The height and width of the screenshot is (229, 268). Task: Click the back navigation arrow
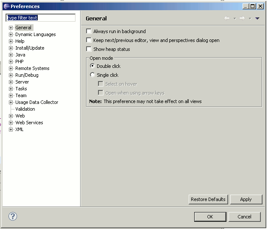[x=227, y=18]
